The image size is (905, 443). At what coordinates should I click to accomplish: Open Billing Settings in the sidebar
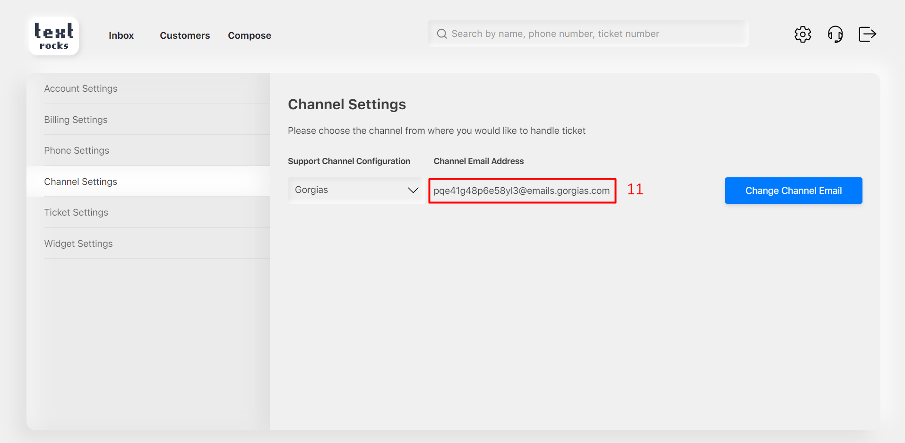[x=76, y=120]
